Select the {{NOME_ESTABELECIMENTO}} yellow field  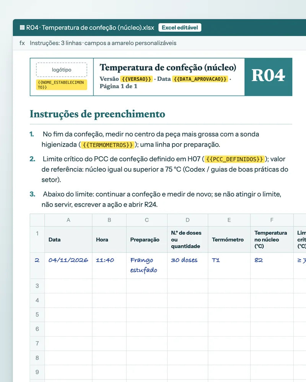pos(62,85)
